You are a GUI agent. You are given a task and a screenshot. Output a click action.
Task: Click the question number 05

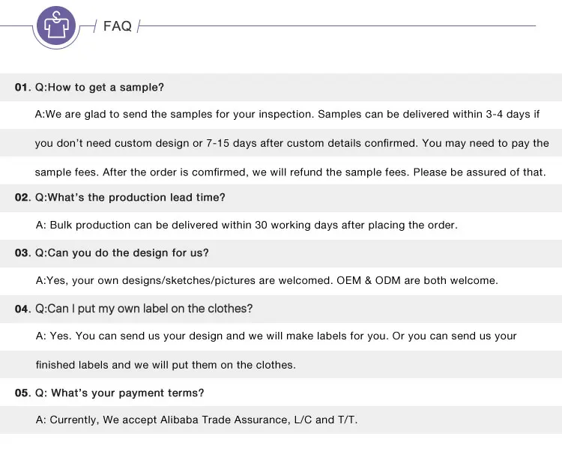(x=22, y=393)
